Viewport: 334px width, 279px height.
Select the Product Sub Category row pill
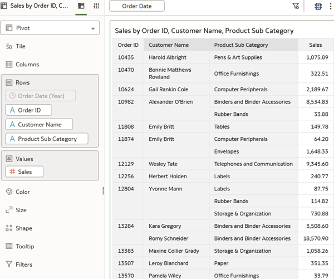(47, 139)
